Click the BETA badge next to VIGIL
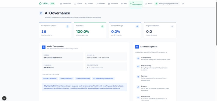217x101 pixels. pos(52,3)
